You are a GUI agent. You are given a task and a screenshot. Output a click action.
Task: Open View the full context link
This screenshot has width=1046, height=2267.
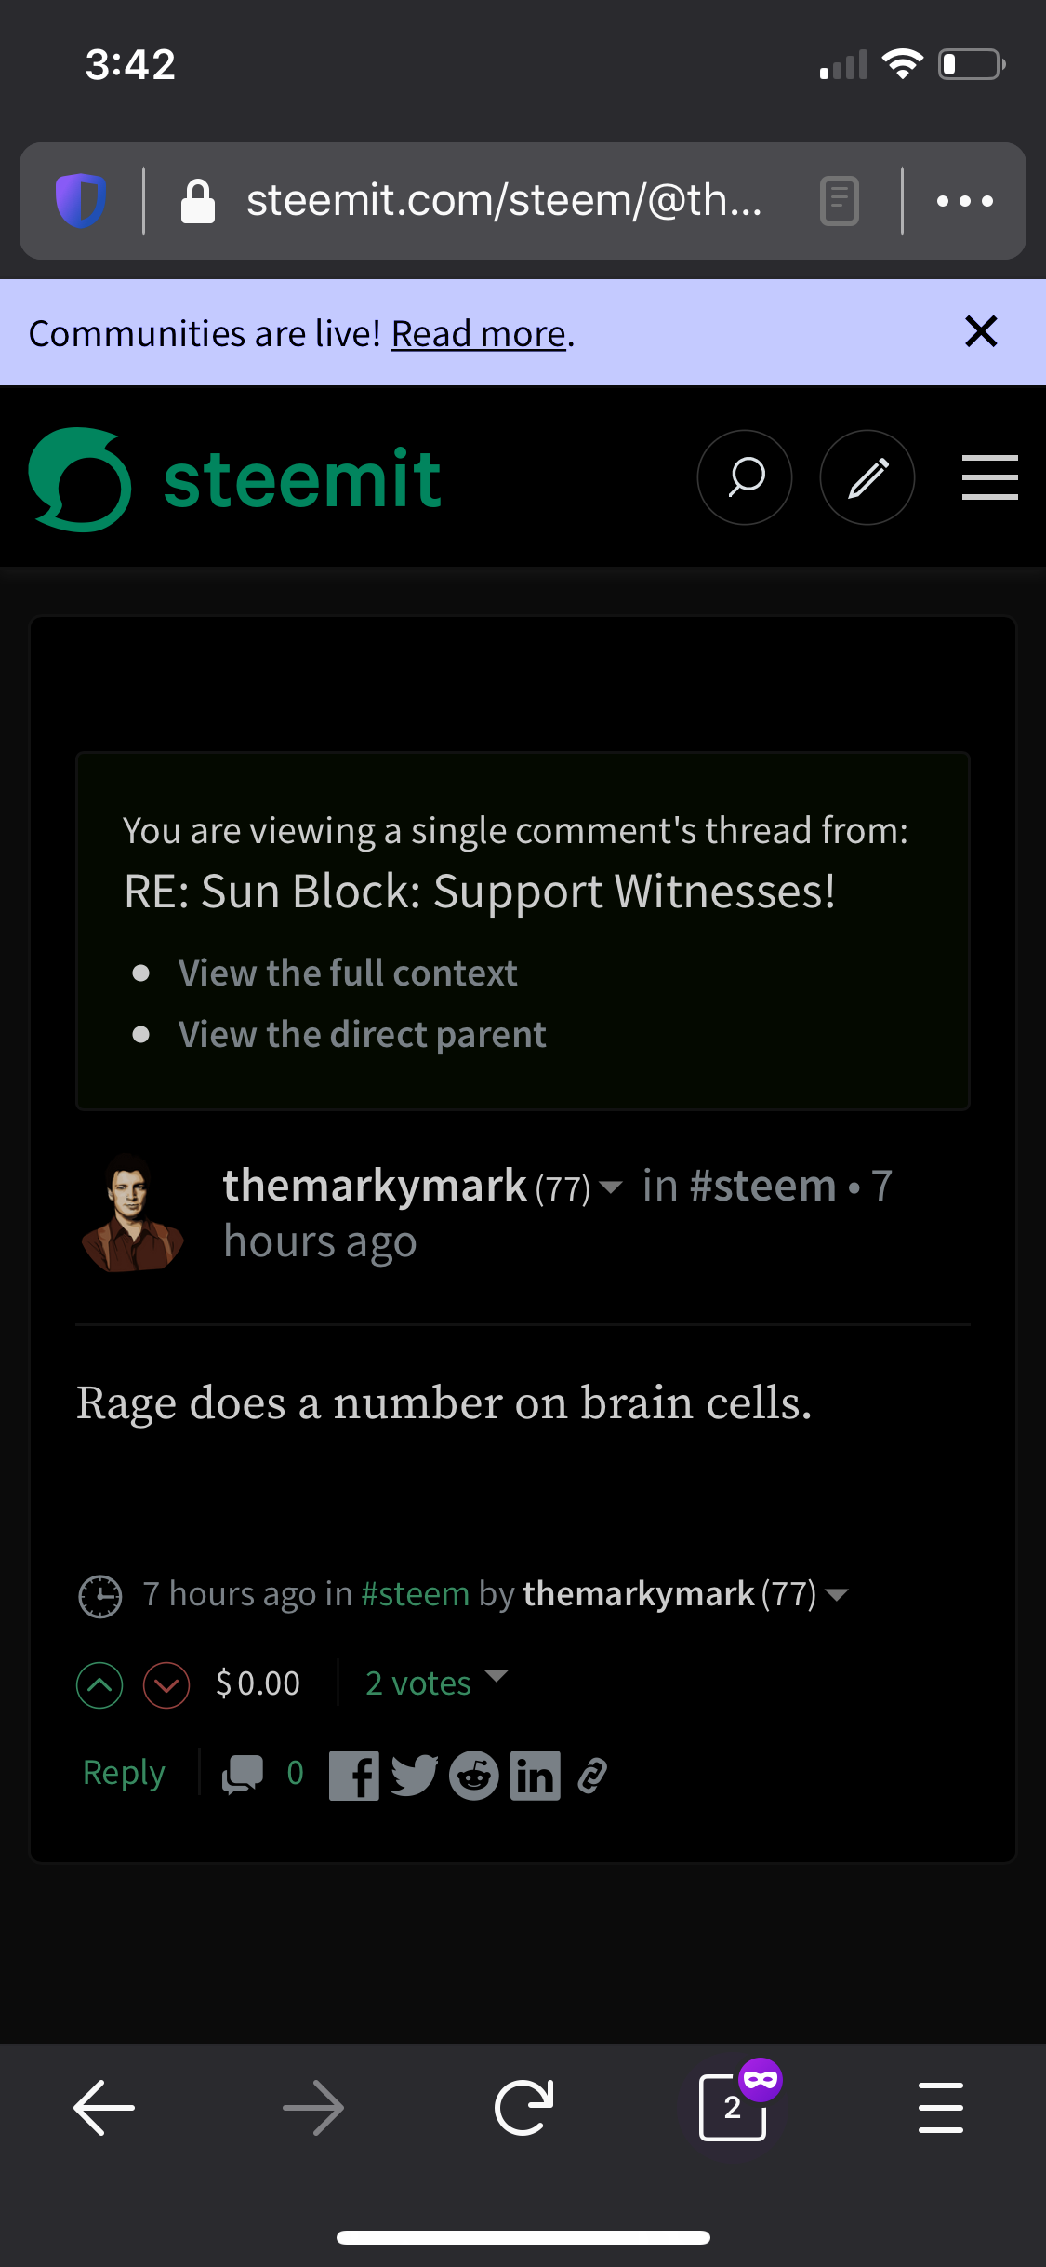(348, 973)
